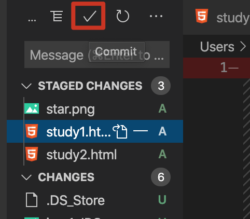This screenshot has height=219, width=250.
Task: Click the staged changes count badge 3
Action: 161,86
